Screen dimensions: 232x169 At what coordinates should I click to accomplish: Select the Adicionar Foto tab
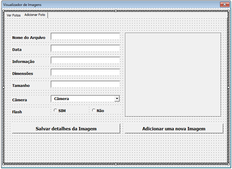coord(35,15)
